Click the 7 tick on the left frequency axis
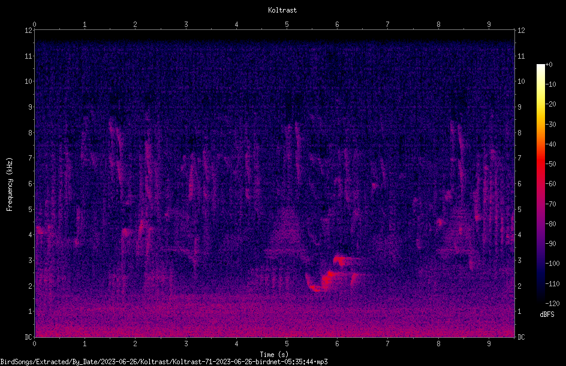 [31, 158]
